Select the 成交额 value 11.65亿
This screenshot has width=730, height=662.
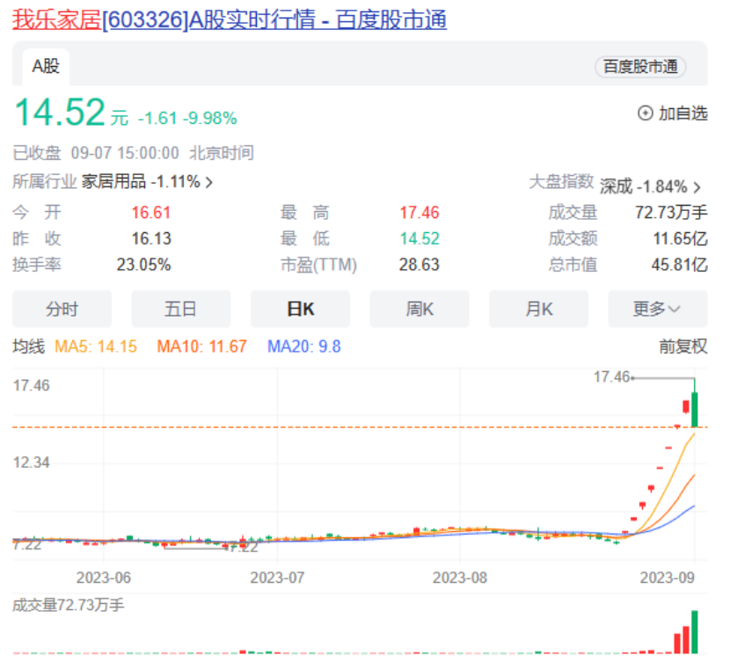[x=680, y=238]
